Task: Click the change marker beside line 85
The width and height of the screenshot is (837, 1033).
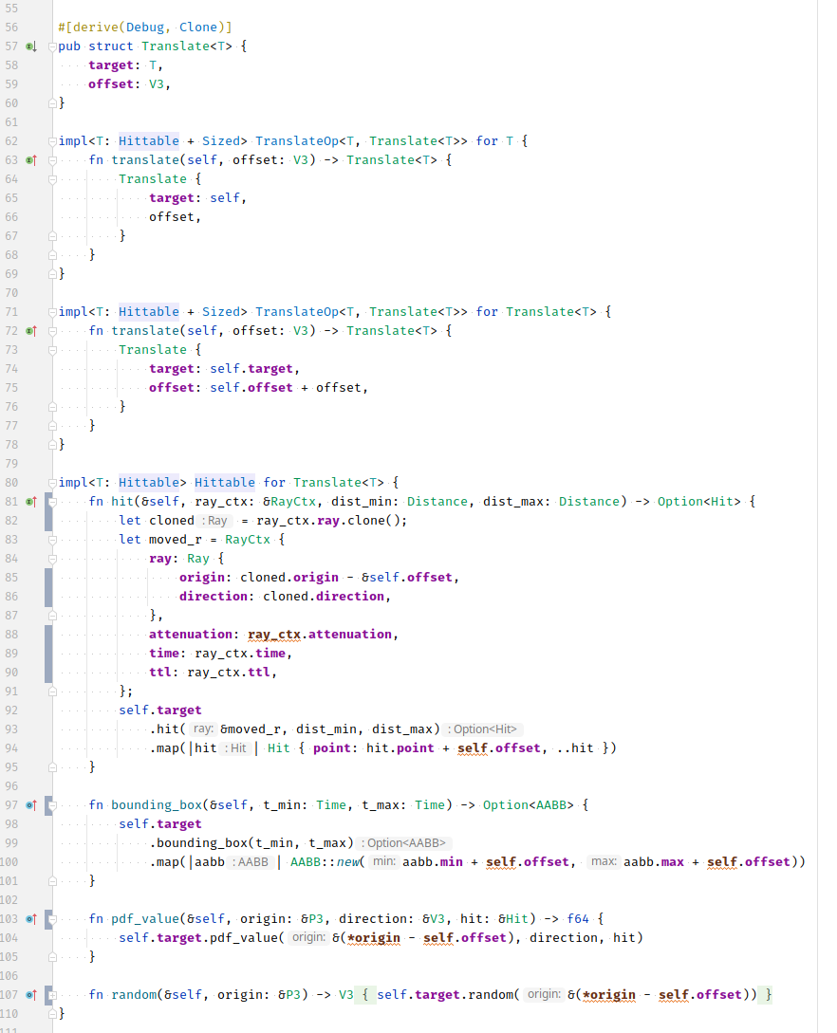Action: click(48, 587)
